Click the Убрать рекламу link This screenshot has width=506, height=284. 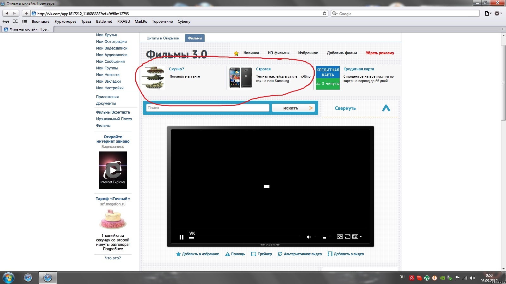tap(380, 53)
